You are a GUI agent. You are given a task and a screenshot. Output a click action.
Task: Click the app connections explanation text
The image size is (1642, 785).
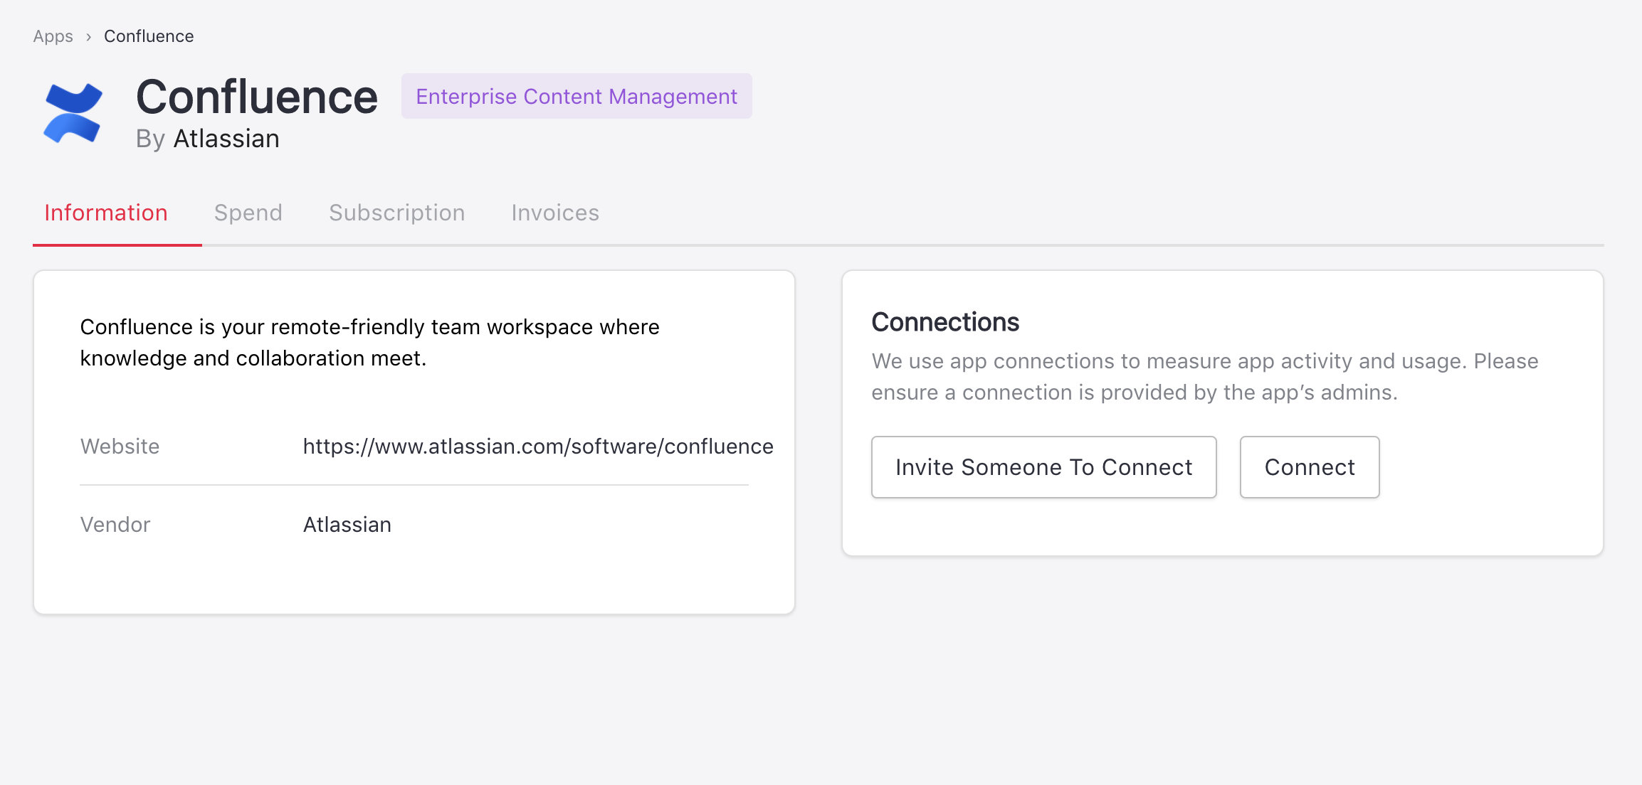(x=1204, y=376)
